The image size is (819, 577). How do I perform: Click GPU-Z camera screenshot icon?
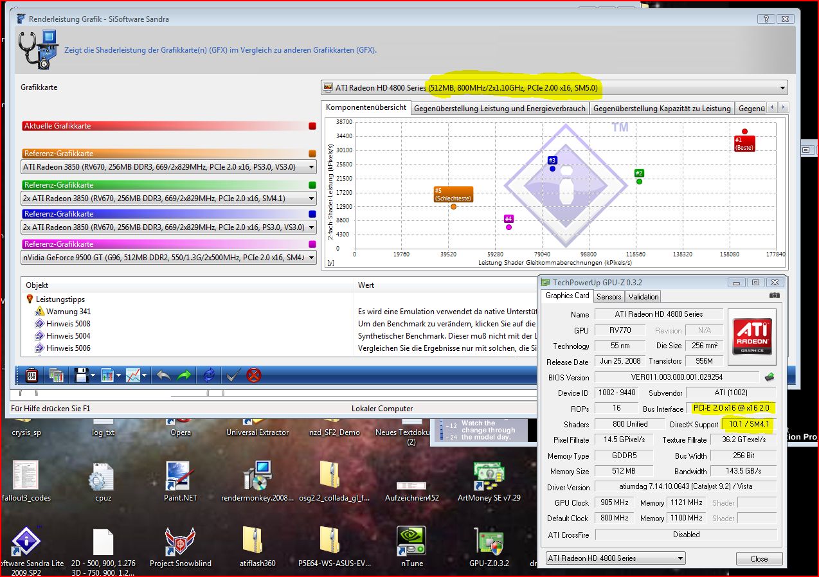[775, 296]
